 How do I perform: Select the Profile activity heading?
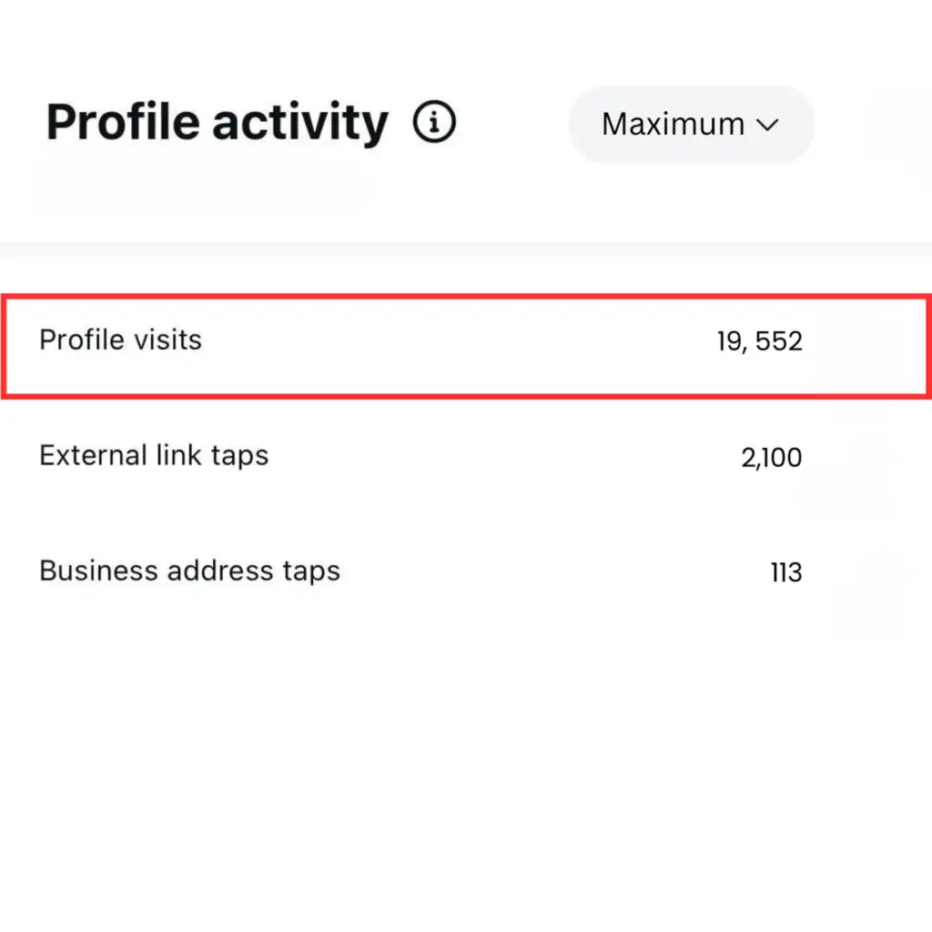[217, 123]
